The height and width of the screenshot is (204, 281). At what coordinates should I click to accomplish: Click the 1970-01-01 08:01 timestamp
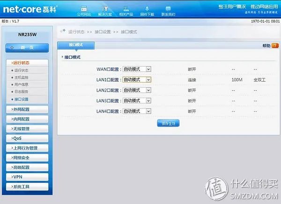tap(265, 21)
